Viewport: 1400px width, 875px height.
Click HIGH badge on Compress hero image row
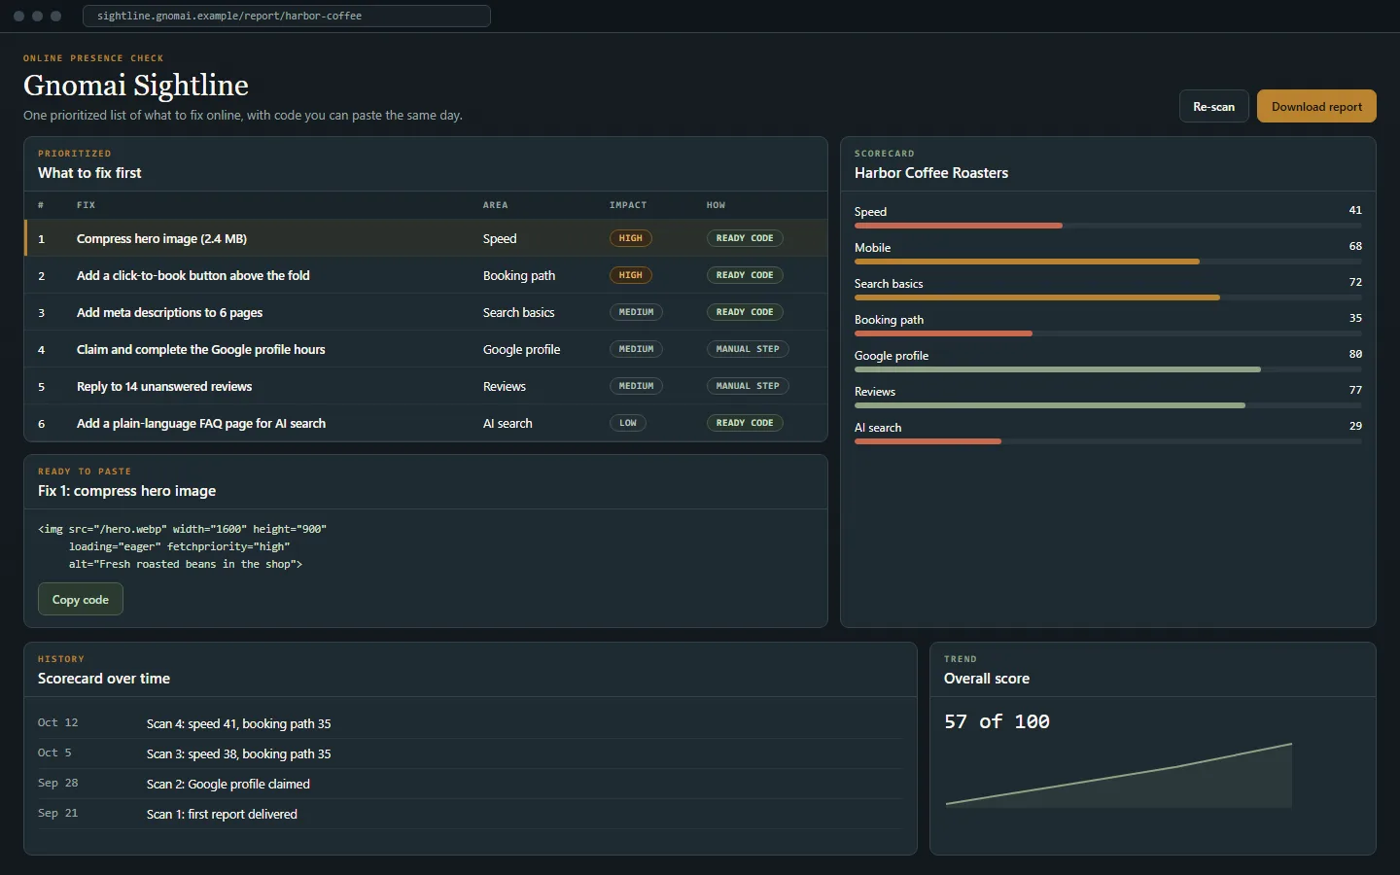pos(631,238)
